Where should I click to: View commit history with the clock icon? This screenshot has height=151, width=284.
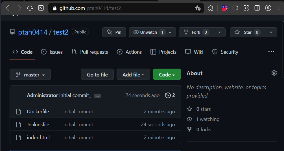coord(170,95)
